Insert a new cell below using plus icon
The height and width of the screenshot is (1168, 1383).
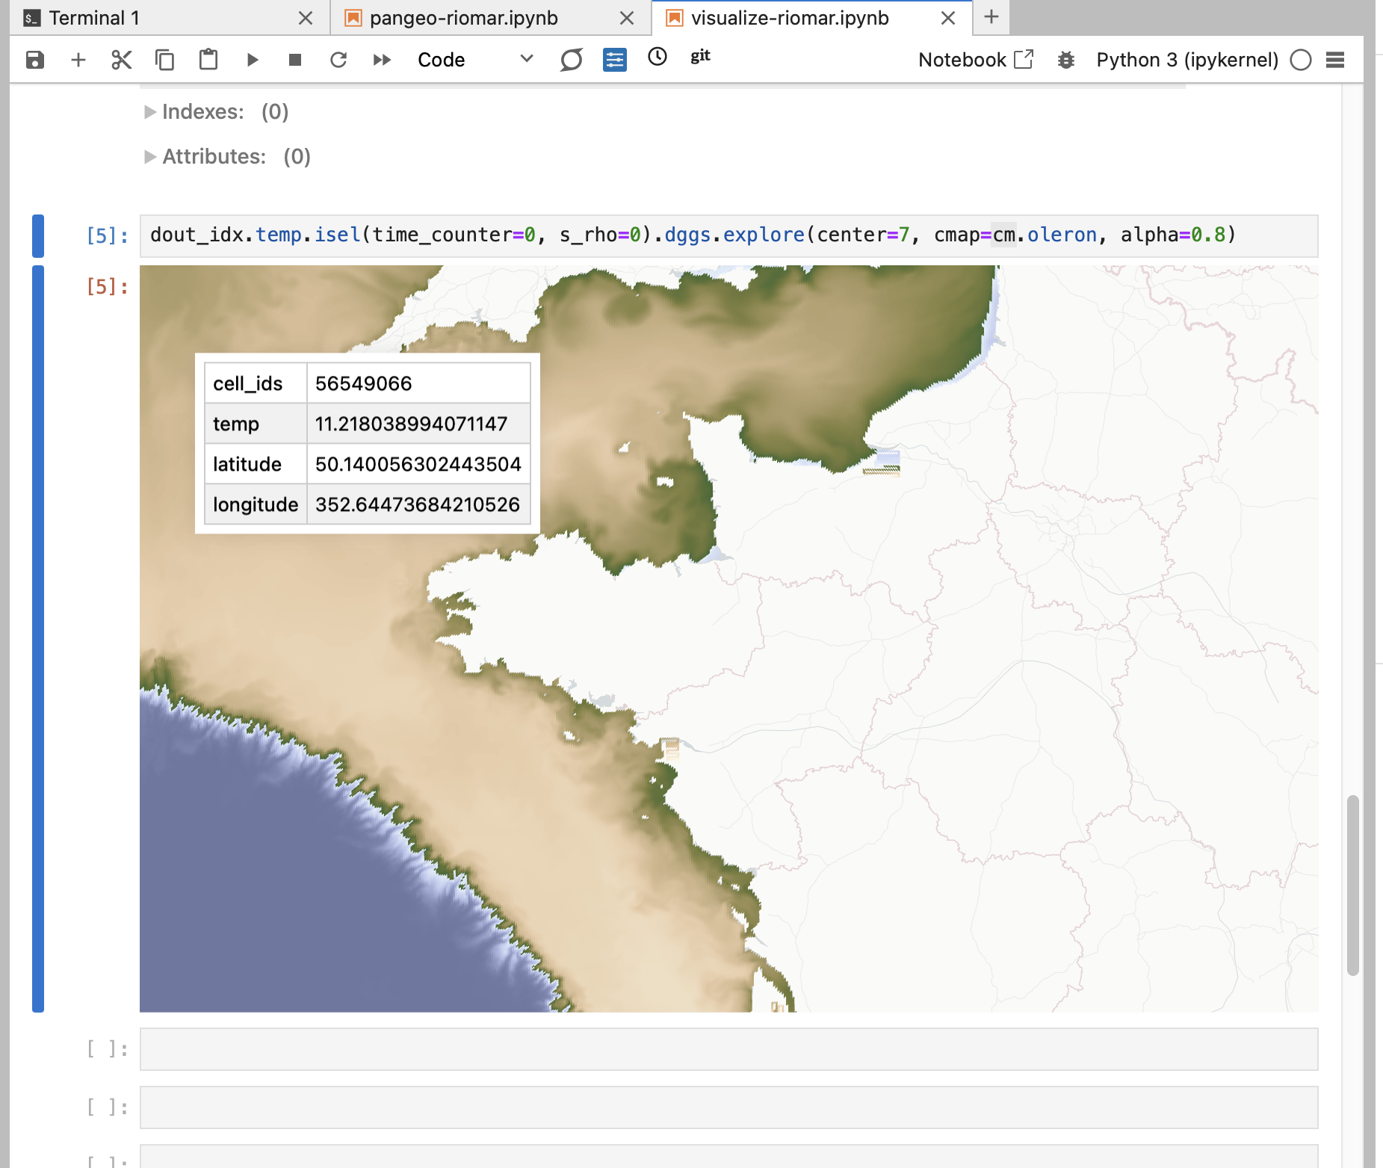pos(78,60)
